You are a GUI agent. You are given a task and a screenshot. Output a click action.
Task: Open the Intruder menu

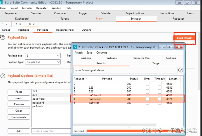pos(27,8)
